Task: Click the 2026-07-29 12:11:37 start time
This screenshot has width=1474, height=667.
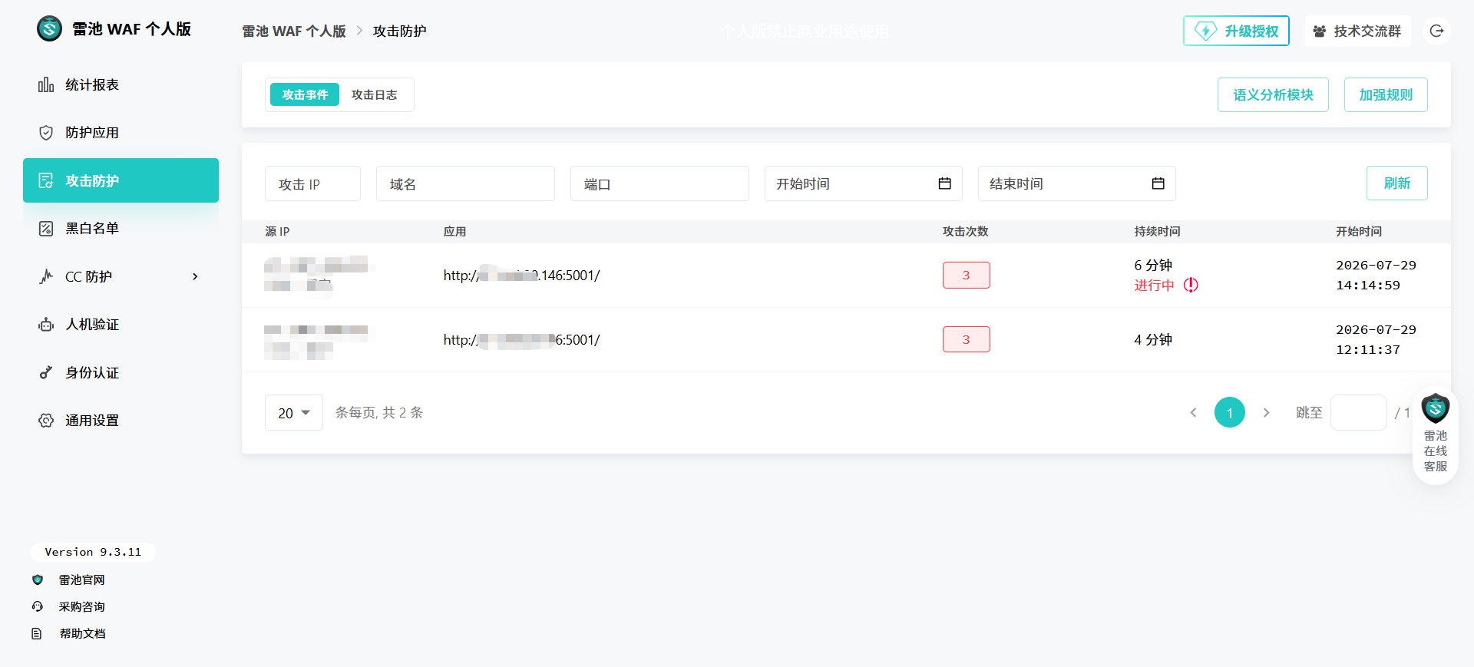Action: click(x=1376, y=339)
